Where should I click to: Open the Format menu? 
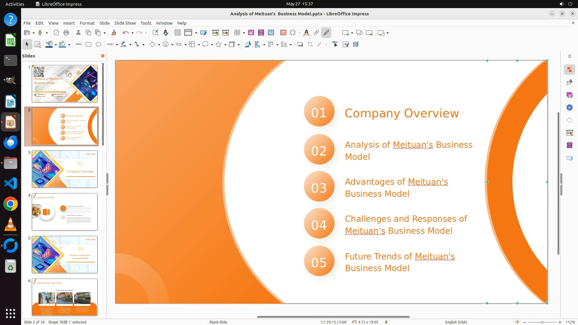pos(87,23)
